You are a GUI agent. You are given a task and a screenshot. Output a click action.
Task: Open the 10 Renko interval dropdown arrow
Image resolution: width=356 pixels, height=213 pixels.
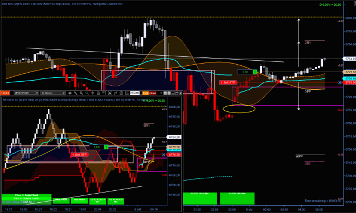(64, 93)
